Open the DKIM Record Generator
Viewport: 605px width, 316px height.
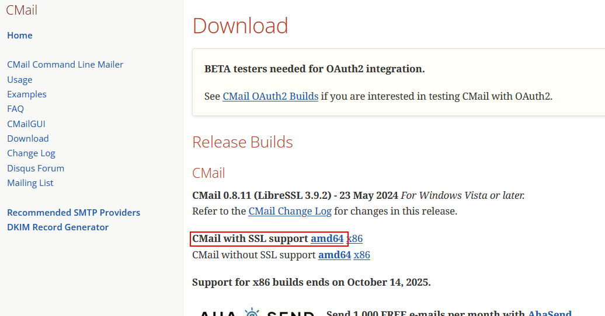pyautogui.click(x=58, y=227)
